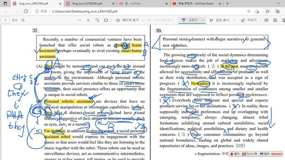Switch to the YouTube home tab
This screenshot has height=160, width=285.
click(x=143, y=4)
